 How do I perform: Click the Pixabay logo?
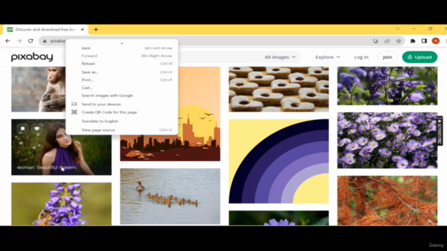pyautogui.click(x=32, y=57)
